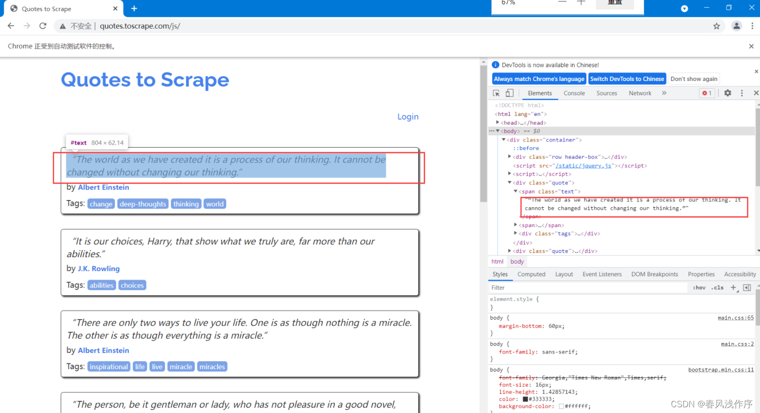
Task: Open the /static/jquery.js link
Action: click(583, 166)
